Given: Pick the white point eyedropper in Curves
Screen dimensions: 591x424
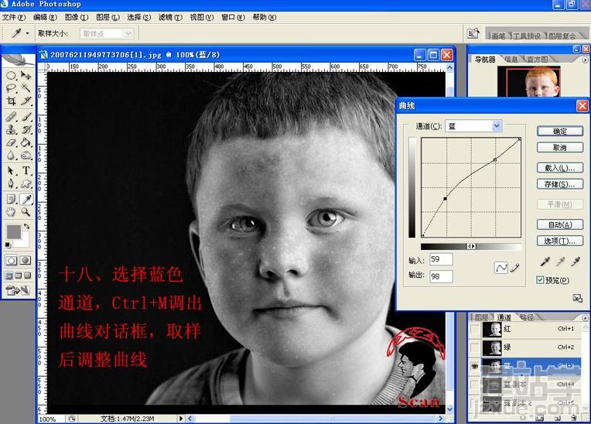Looking at the screenshot, I should [576, 261].
